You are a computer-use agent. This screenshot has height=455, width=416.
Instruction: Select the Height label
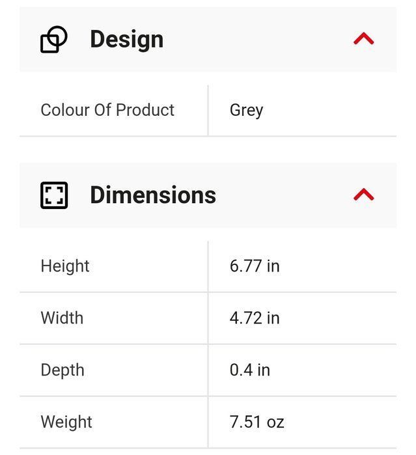click(x=65, y=266)
